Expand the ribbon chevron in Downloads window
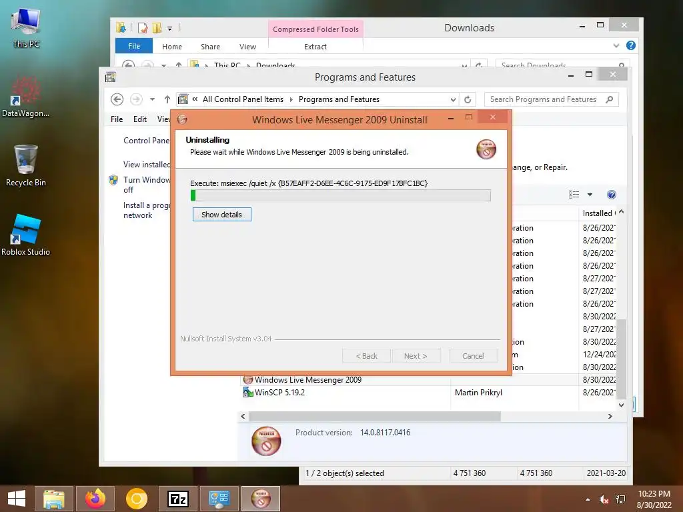Screen dimensions: 683x512 point(616,45)
